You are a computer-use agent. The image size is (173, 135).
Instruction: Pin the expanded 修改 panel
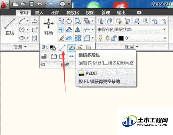click(x=43, y=64)
